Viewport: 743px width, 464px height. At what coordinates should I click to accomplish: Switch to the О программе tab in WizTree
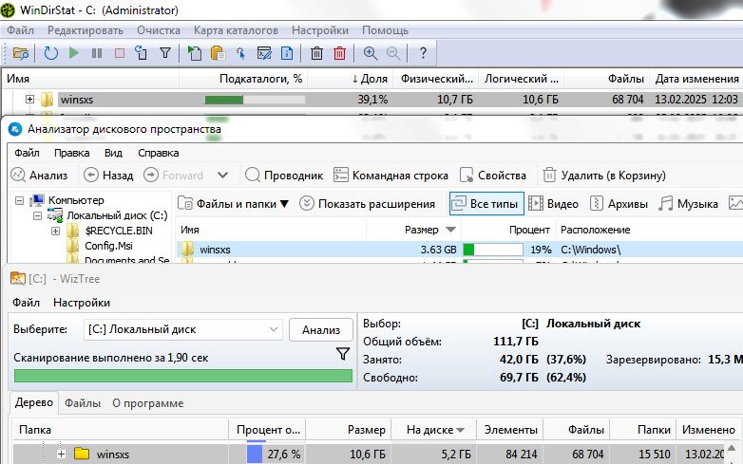pyautogui.click(x=148, y=403)
